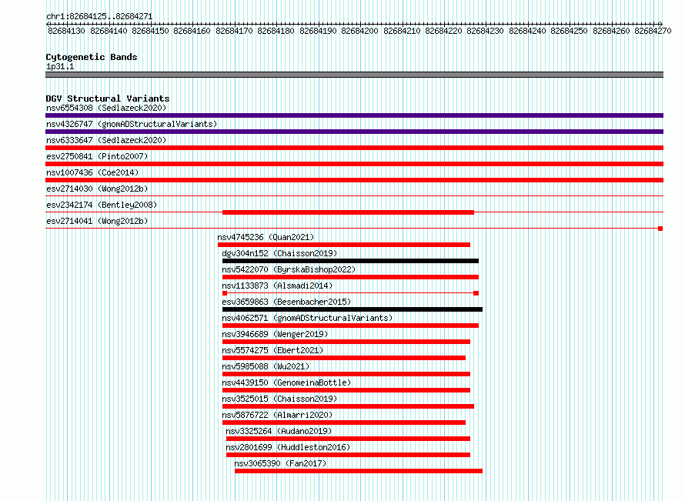Open nsv2801699 (Huddleston2016) variant label
Image resolution: width=685 pixels, height=501 pixels.
click(288, 447)
